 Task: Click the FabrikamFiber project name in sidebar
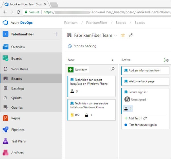point(22,34)
